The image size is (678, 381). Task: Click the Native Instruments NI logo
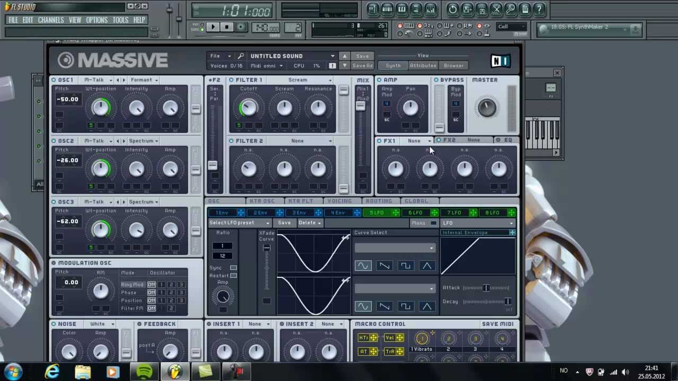pos(499,61)
